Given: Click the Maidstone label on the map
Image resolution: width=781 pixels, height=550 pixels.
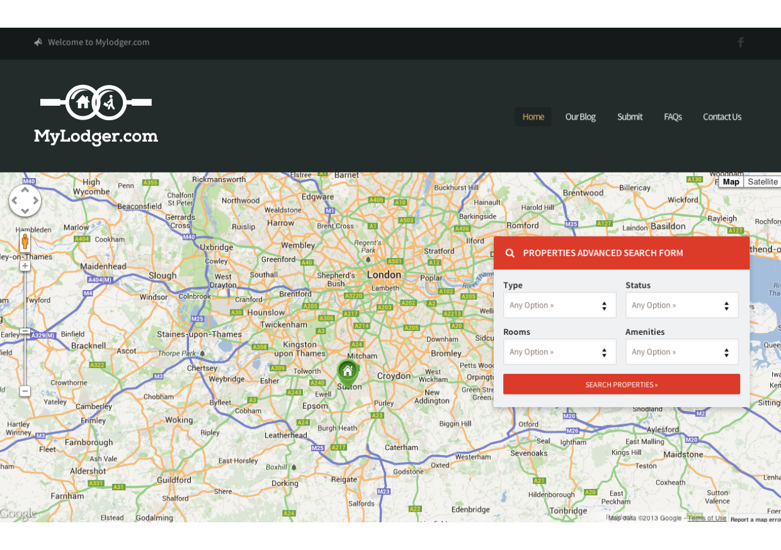Looking at the screenshot, I should tap(683, 454).
